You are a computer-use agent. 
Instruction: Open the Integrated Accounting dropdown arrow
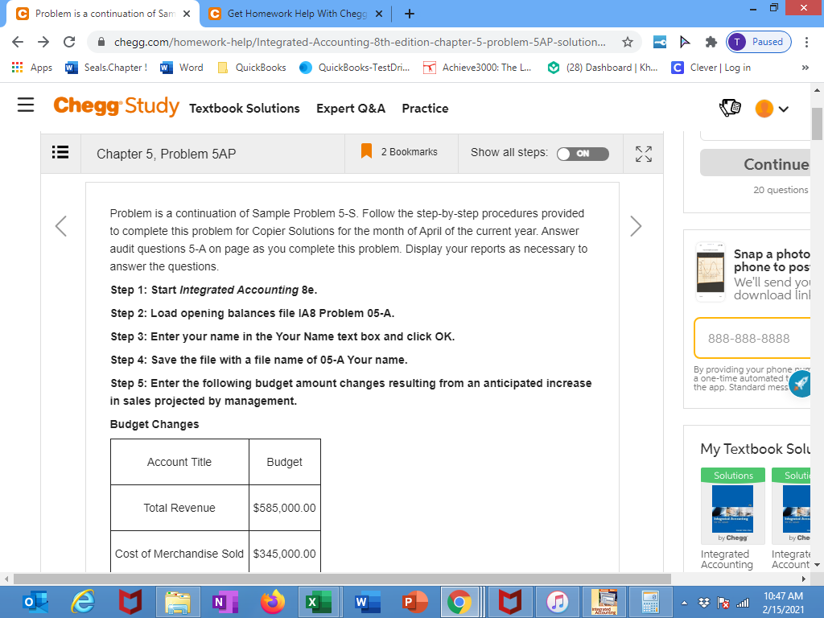coord(818,564)
